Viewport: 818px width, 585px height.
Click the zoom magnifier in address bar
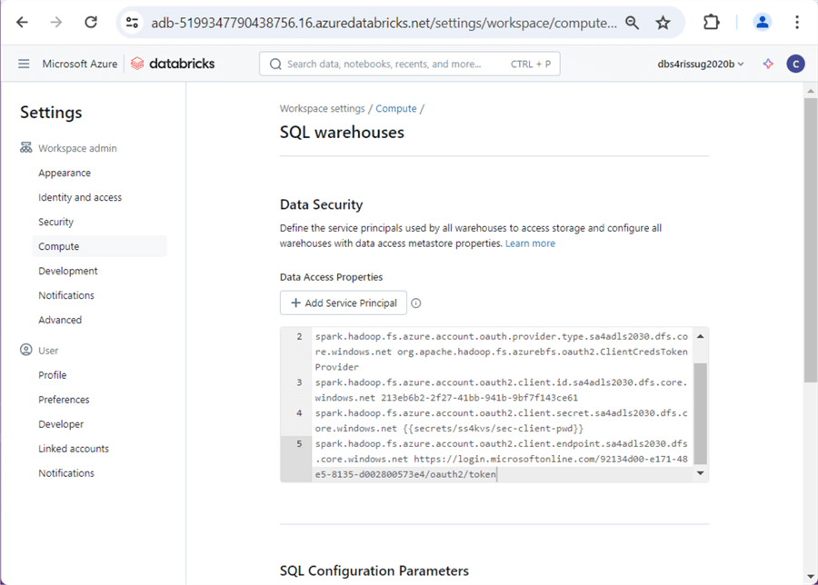point(633,23)
